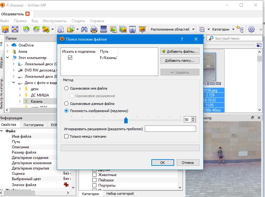
Task: Click the Добавить папку button
Action: pos(180,61)
